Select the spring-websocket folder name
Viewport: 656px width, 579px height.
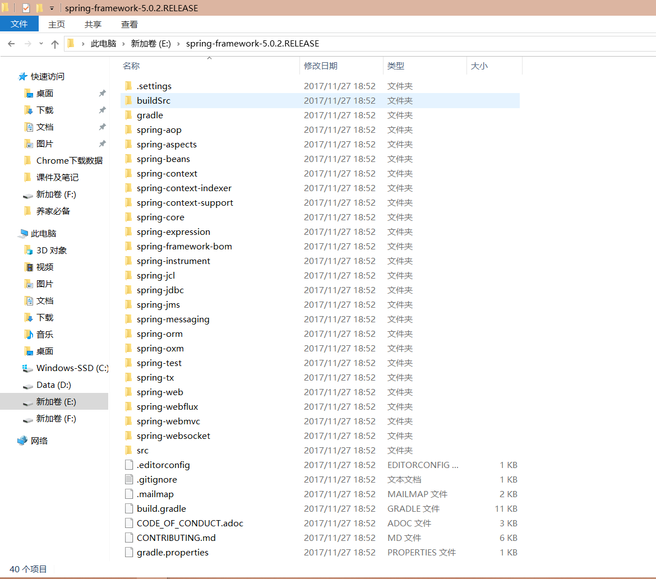pyautogui.click(x=173, y=436)
